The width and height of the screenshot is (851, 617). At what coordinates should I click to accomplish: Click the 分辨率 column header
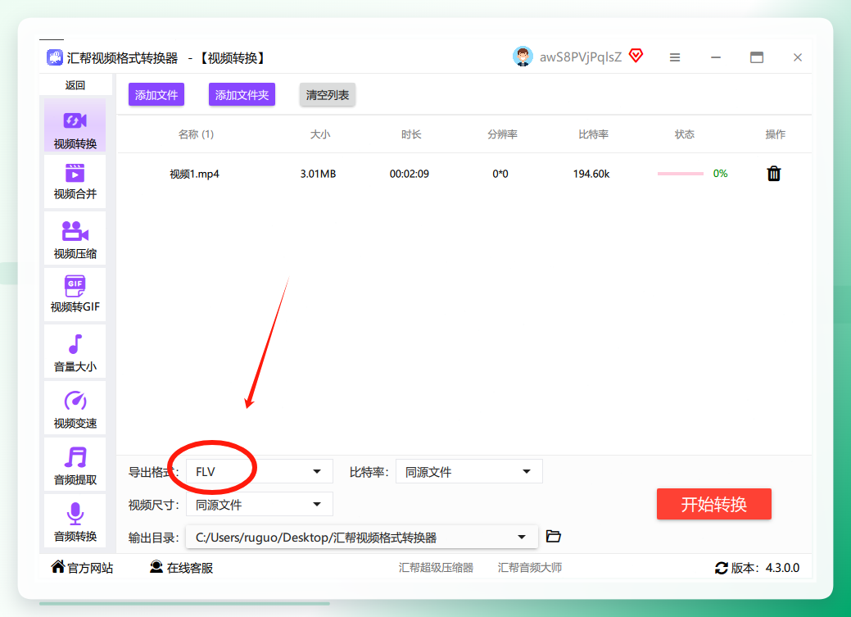(502, 134)
